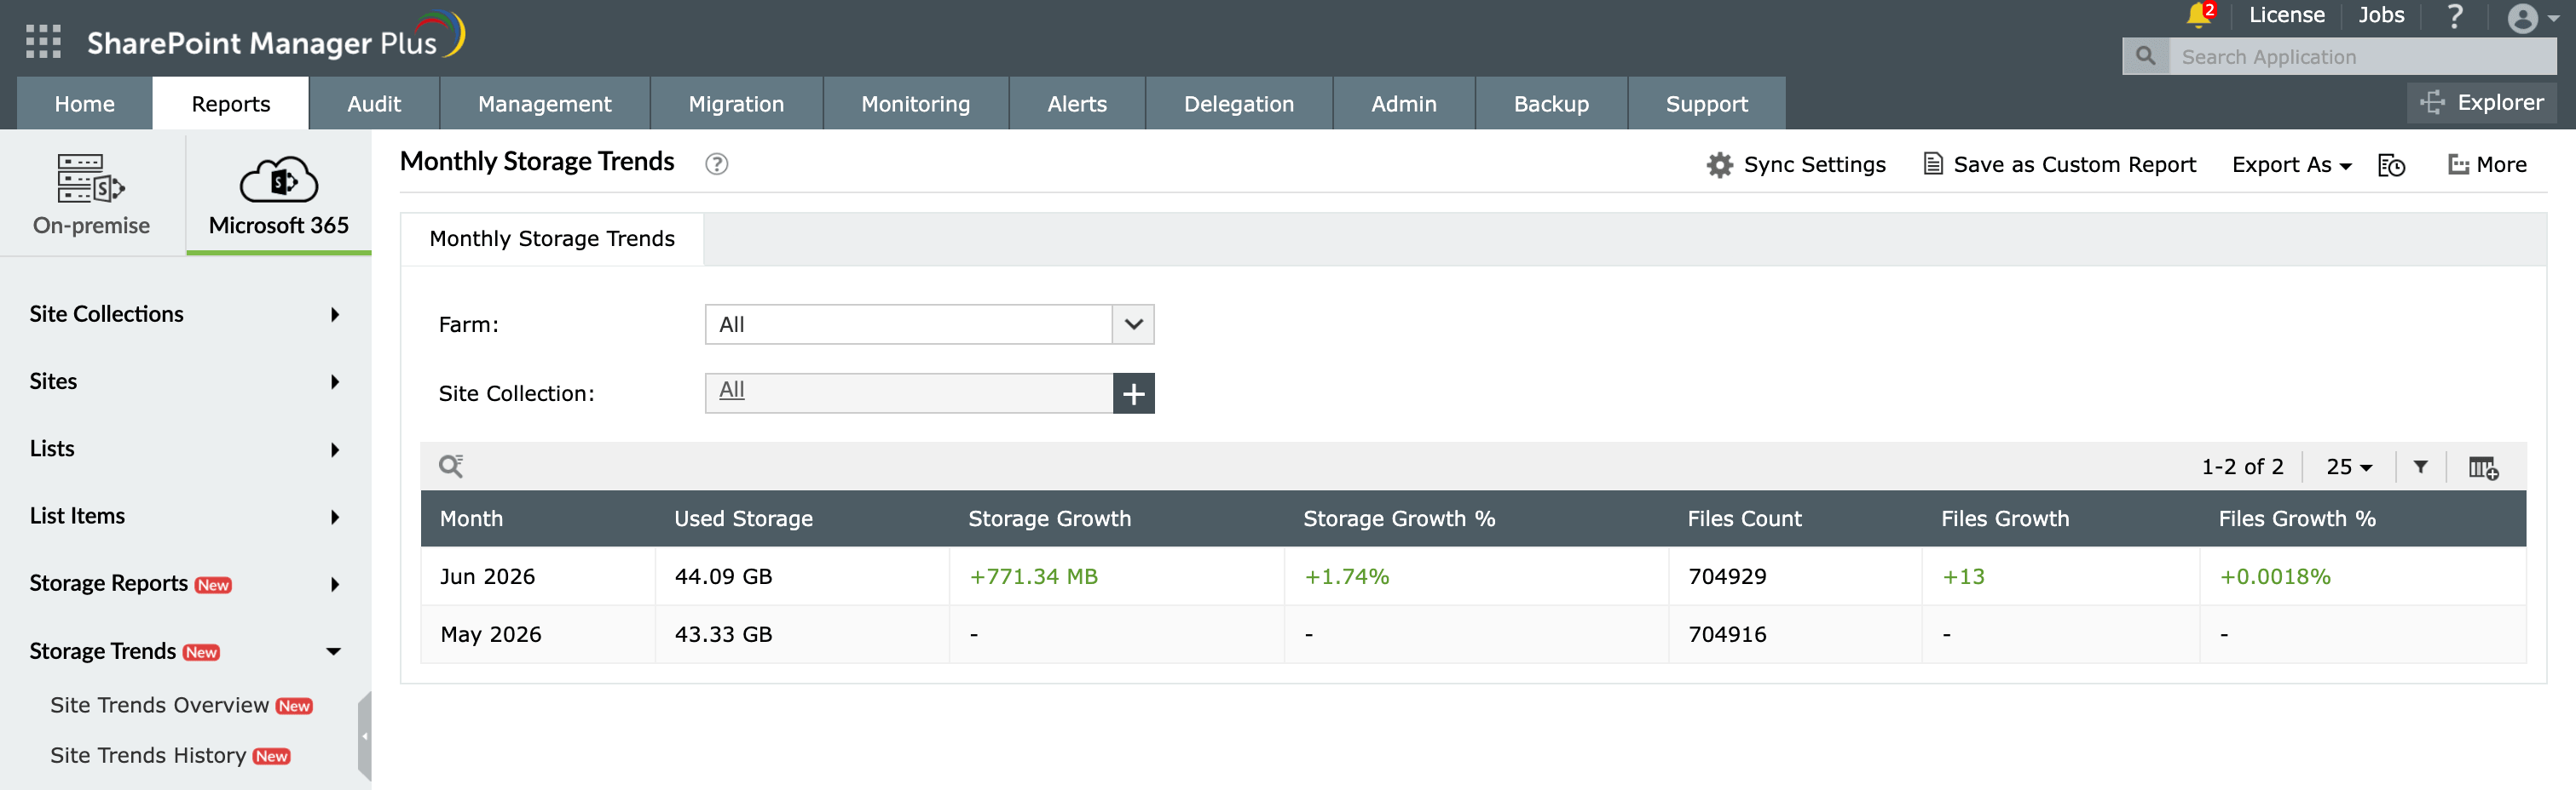Click the 43.33 GB used storage value

click(x=723, y=634)
